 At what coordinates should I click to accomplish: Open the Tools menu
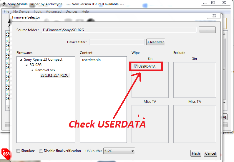pos(37,11)
